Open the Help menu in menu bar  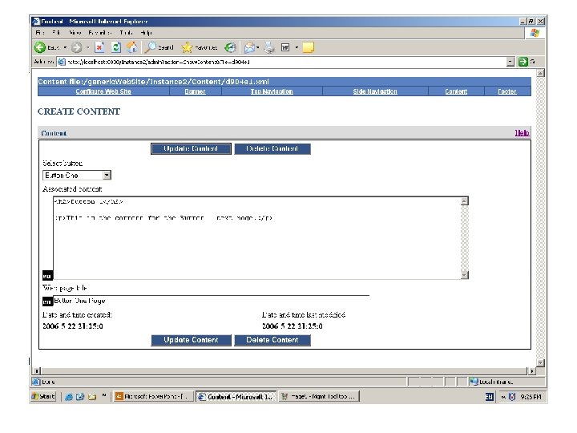point(146,33)
